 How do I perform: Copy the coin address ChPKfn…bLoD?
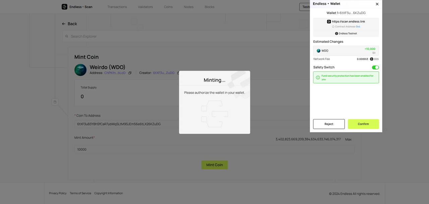point(130,73)
